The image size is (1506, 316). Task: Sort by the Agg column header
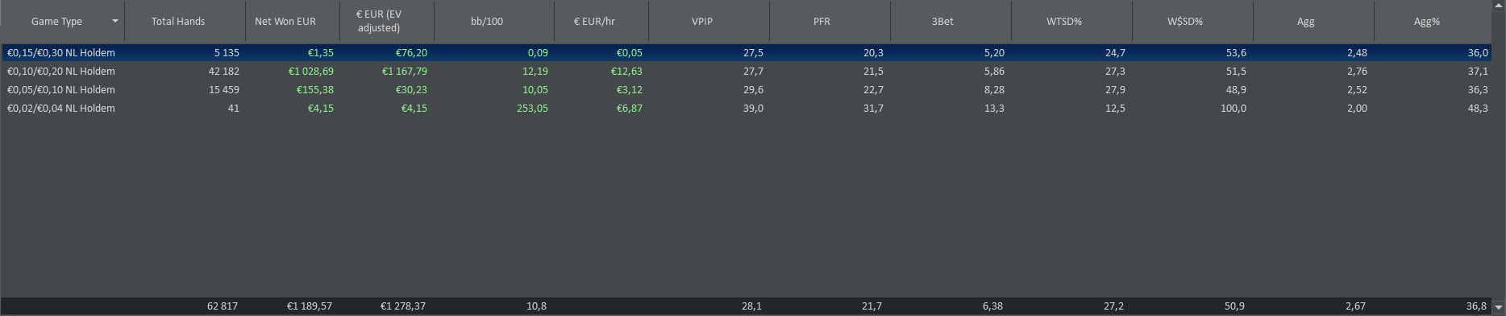(1314, 22)
